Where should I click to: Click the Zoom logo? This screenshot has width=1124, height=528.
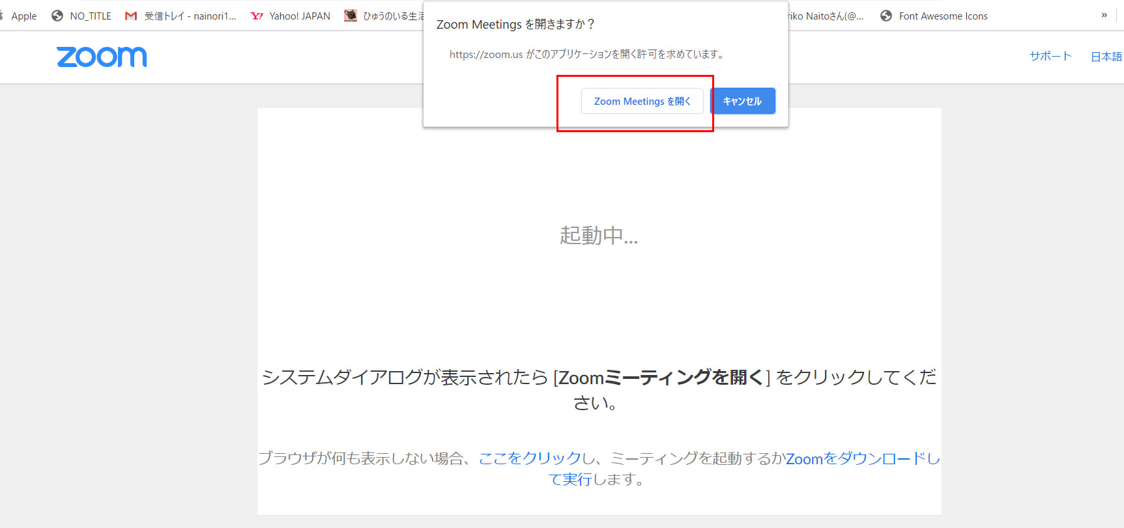pyautogui.click(x=102, y=57)
